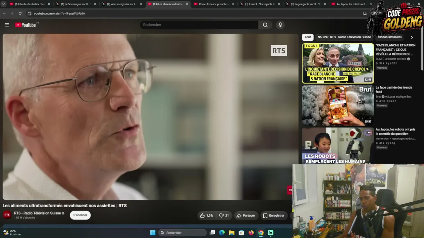
Task: Open File Explorer from the taskbar
Action: [x=232, y=233]
